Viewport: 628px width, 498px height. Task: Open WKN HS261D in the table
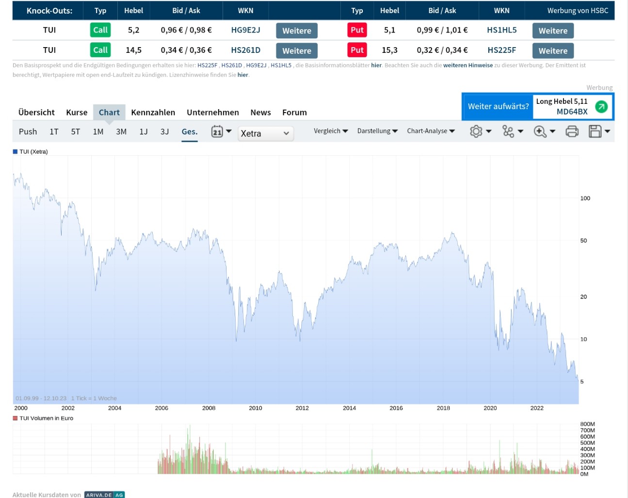coord(246,50)
